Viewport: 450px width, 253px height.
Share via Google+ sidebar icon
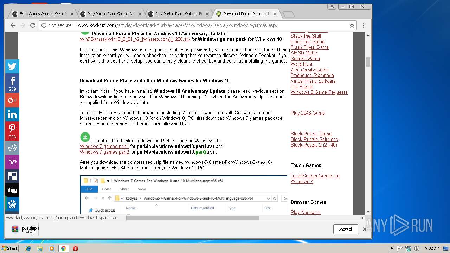point(12,100)
